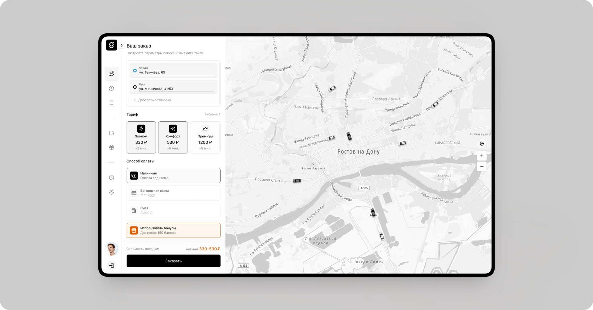Select Наличные payment method
Screen dimensions: 593x310
pos(173,176)
